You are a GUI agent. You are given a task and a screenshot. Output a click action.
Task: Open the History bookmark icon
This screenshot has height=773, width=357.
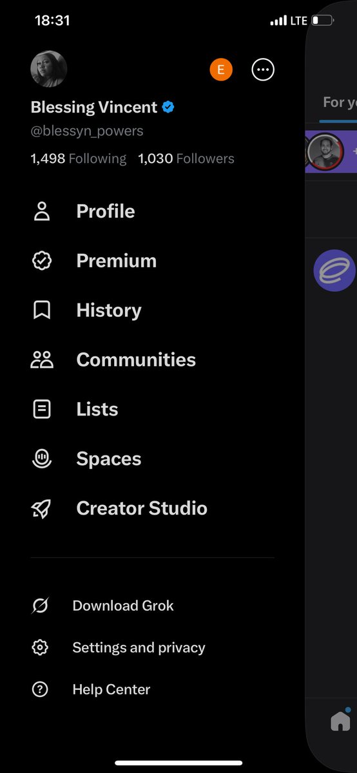pos(42,310)
